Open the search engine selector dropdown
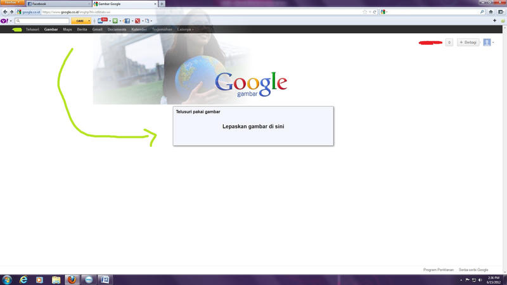 (384, 12)
